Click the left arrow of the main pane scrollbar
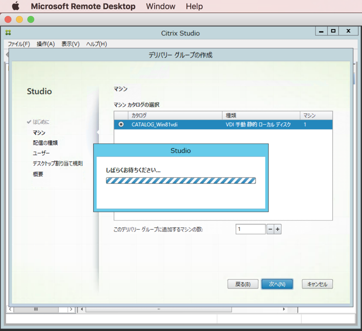The height and width of the screenshot is (331, 362). (82, 309)
